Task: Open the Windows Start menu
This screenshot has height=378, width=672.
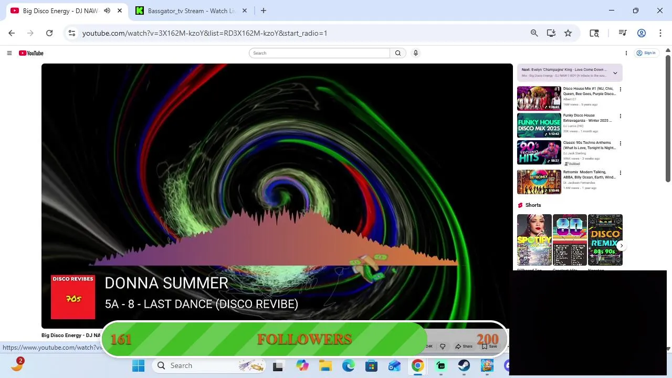Action: [139, 366]
